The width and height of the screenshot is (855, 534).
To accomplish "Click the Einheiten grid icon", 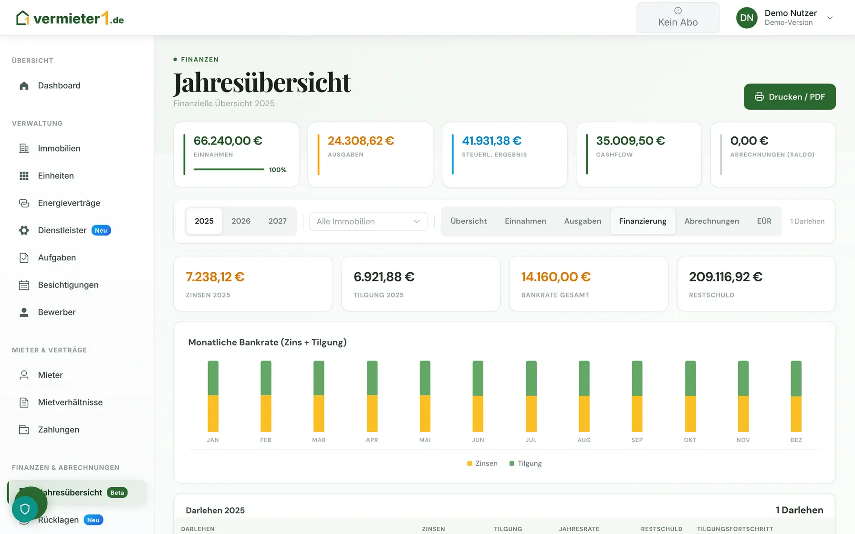I will [x=24, y=176].
